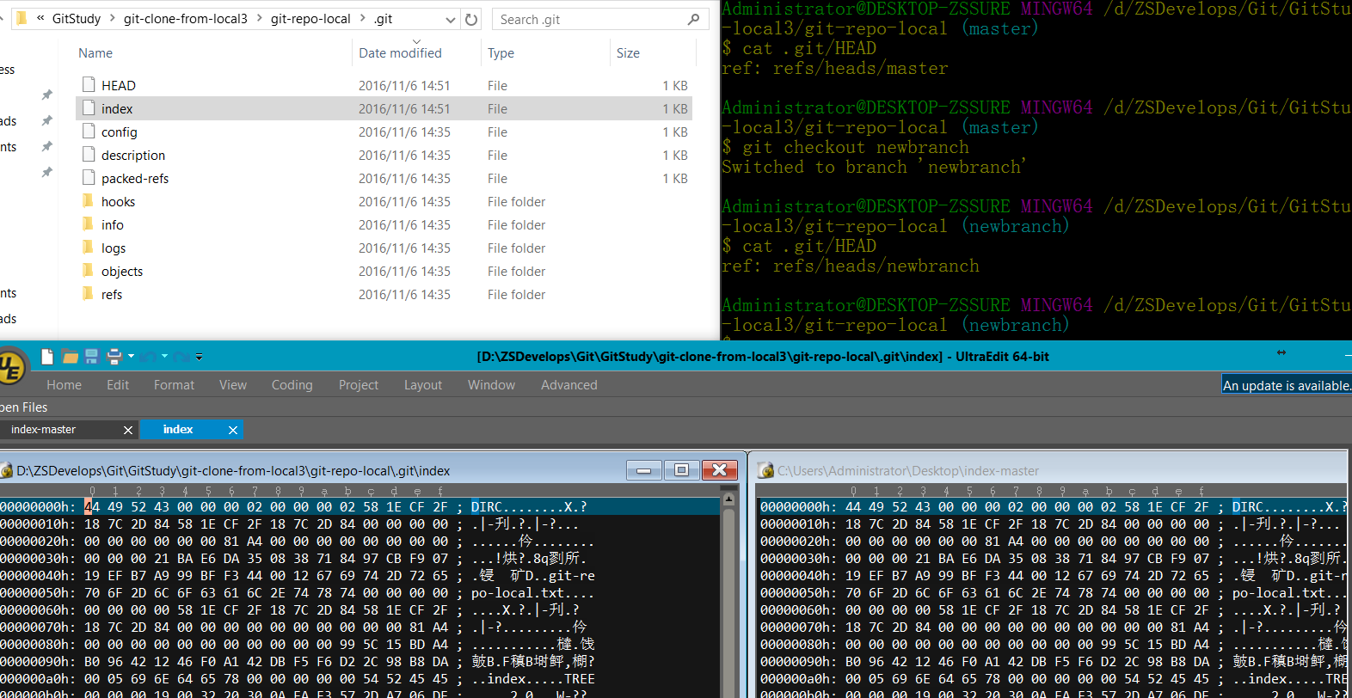Screen dimensions: 1352x698
Task: Open the print options dropdown arrow
Action: tap(131, 356)
